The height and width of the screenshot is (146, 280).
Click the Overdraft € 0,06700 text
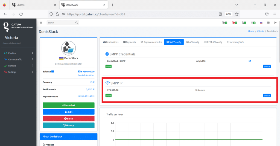pos(86,75)
